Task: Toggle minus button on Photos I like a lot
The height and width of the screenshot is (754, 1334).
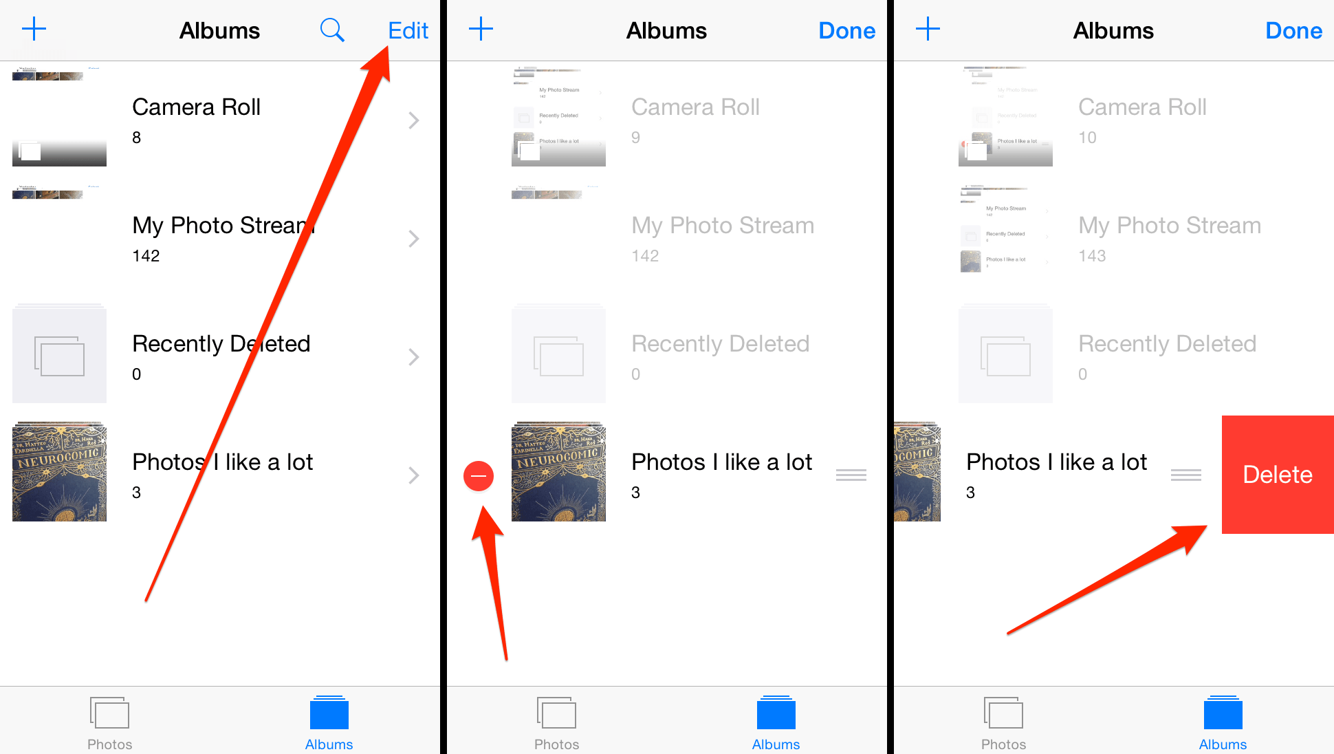Action: (479, 475)
